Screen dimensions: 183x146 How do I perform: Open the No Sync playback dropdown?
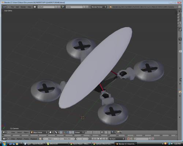[x=117, y=139]
